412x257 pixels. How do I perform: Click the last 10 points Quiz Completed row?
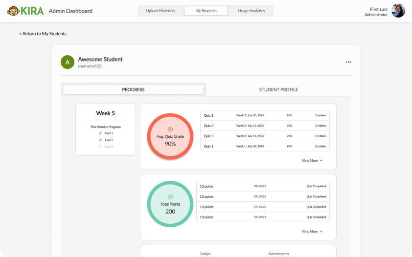(x=263, y=217)
